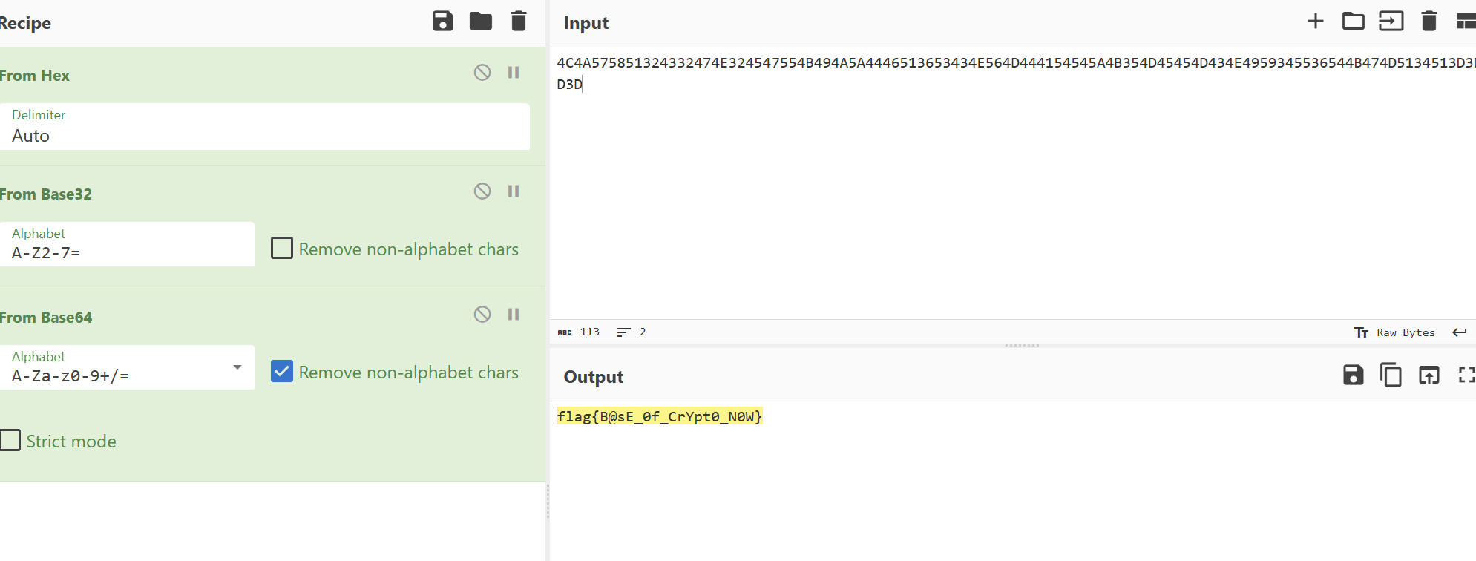Open folder as input
The image size is (1476, 561).
pyautogui.click(x=1354, y=21)
